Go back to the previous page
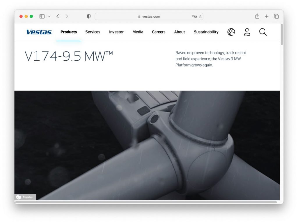Viewport: 298px width, 223px height. (x=58, y=16)
